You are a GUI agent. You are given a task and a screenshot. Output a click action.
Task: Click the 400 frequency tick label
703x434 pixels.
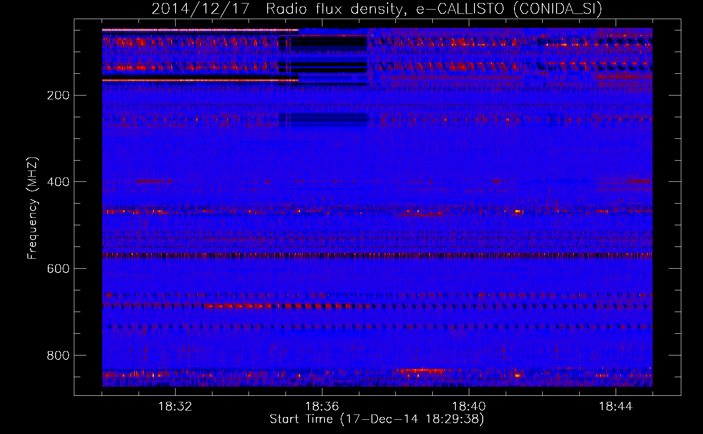[x=58, y=182]
